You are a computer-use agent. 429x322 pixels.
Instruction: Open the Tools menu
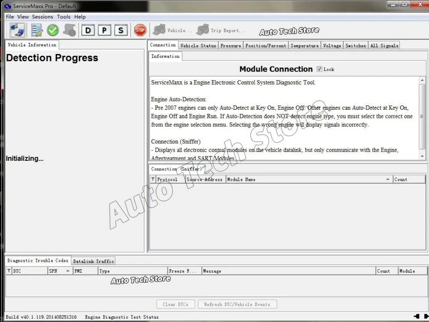[x=63, y=17]
